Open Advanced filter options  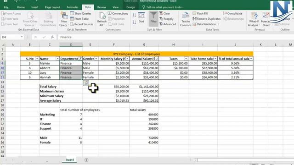(x=168, y=24)
